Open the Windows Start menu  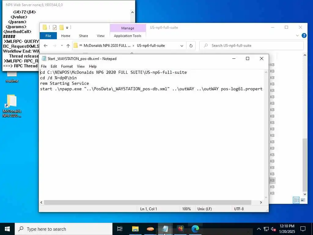click(7, 229)
